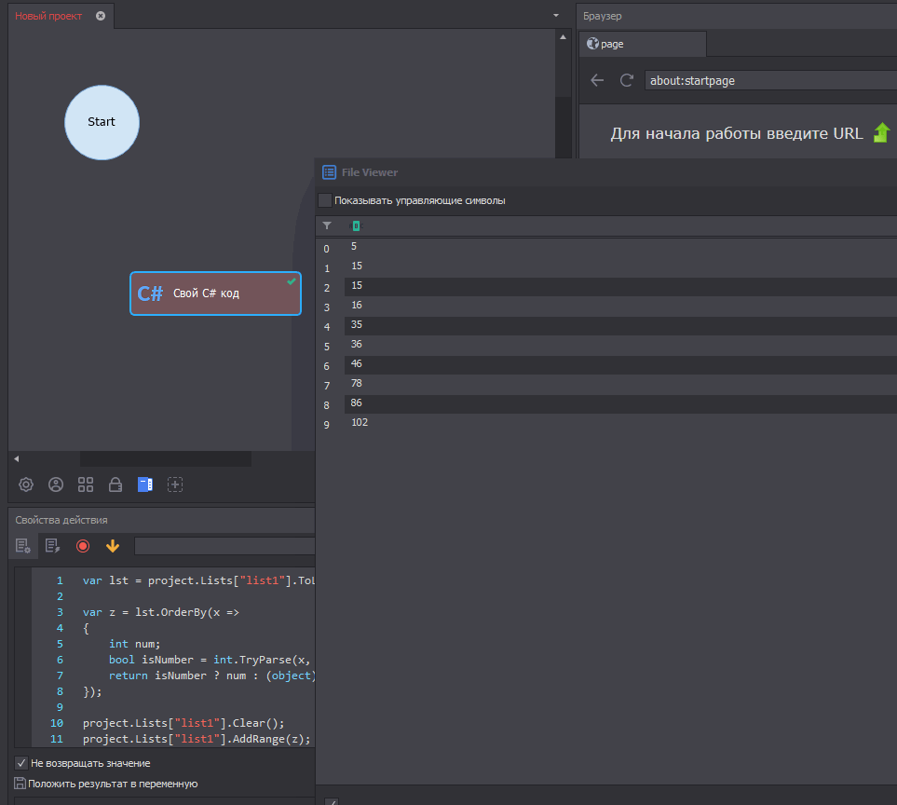The height and width of the screenshot is (805, 897).
Task: Switch to the "Новый проект" tab
Action: (x=48, y=16)
